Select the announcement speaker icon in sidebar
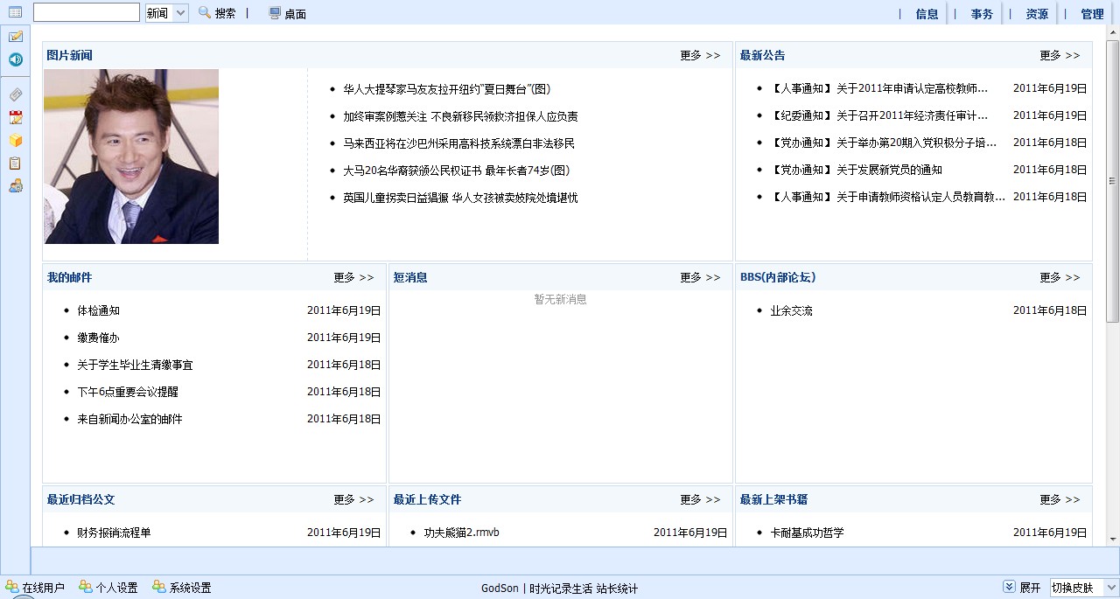Screen dimensions: 1120x599 point(16,59)
